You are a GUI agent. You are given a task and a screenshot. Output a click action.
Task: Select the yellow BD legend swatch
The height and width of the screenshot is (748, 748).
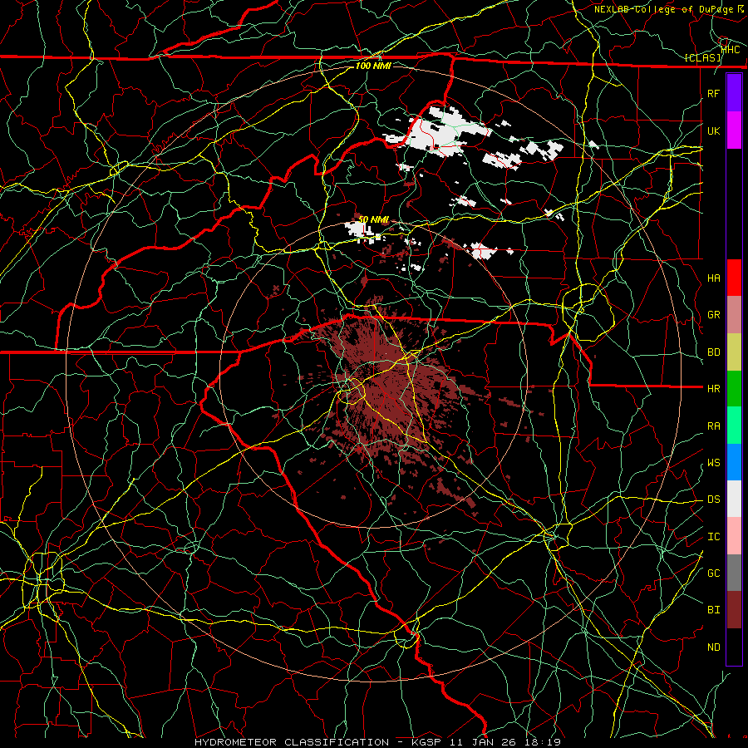coord(734,352)
